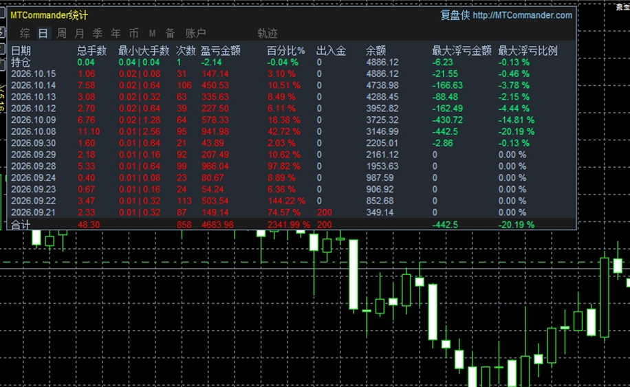The image size is (630, 387).
Task: Select the 日 daily tab
Action: pyautogui.click(x=43, y=33)
